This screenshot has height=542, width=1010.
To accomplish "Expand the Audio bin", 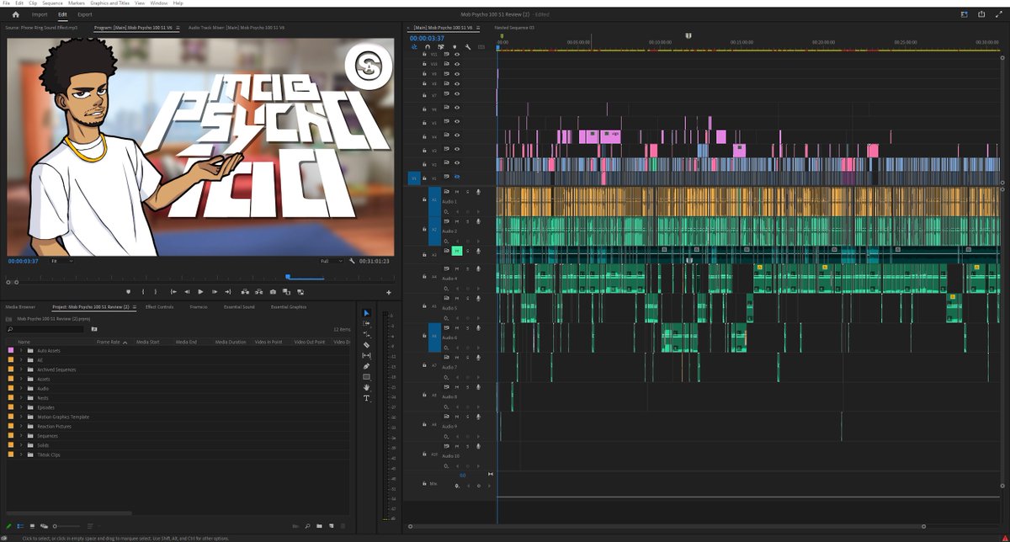I will click(21, 388).
